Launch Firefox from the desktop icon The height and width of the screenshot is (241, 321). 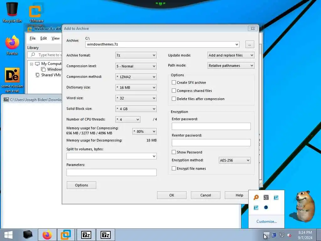point(12,45)
